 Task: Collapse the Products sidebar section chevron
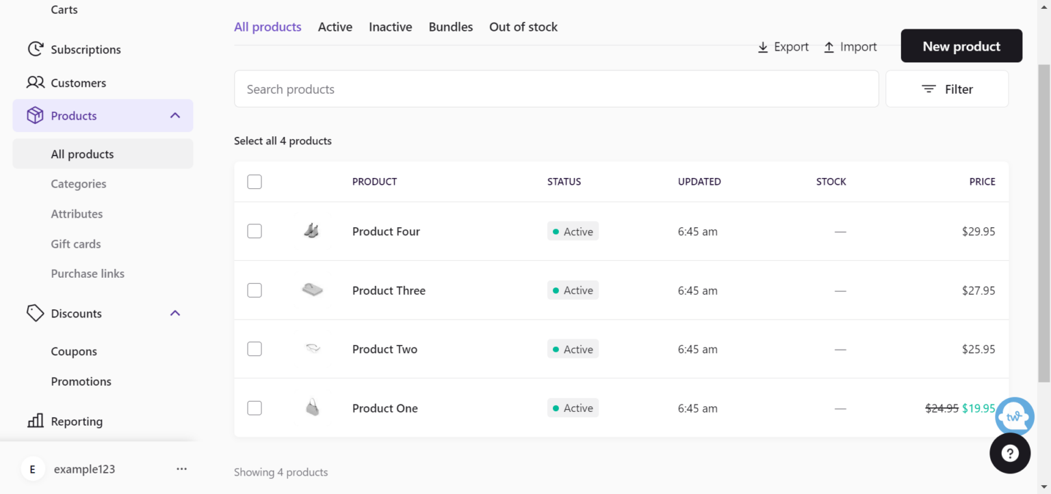175,116
